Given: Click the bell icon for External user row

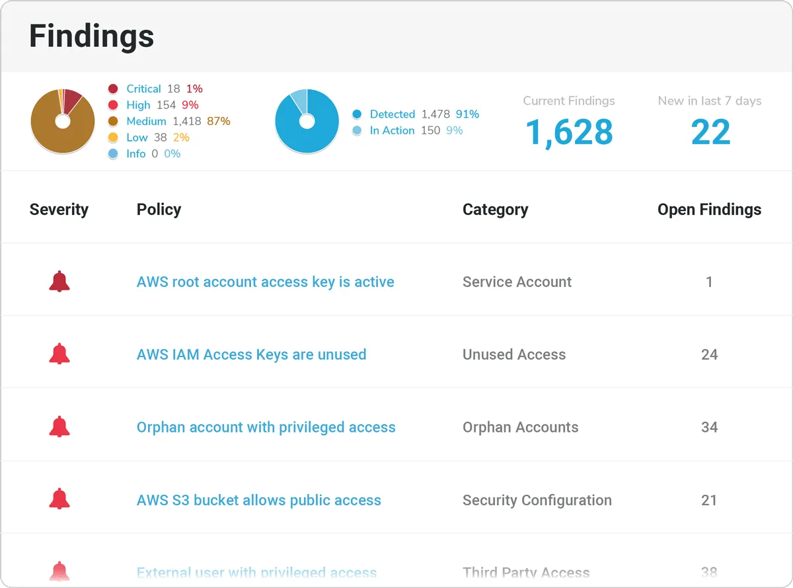Looking at the screenshot, I should [x=59, y=571].
